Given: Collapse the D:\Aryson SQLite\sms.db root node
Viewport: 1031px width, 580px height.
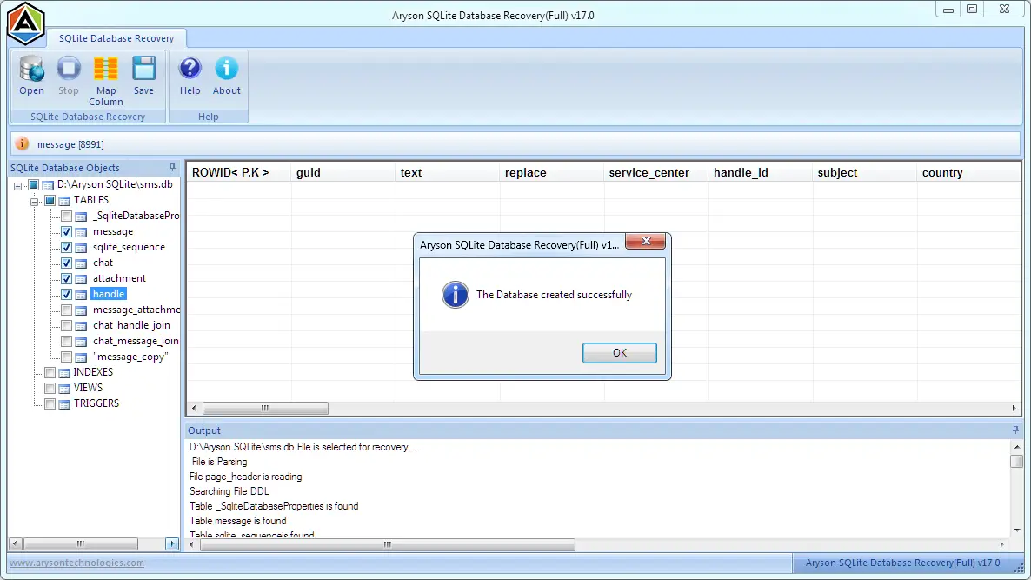Looking at the screenshot, I should pos(17,186).
